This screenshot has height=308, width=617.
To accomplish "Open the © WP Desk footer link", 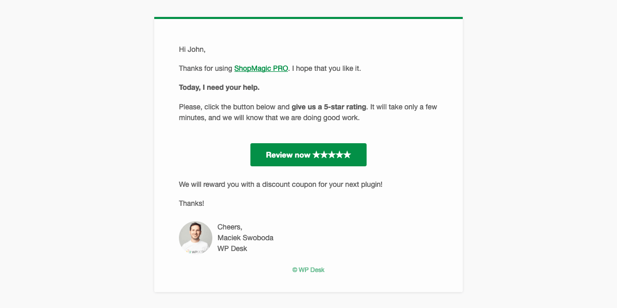I will [308, 270].
